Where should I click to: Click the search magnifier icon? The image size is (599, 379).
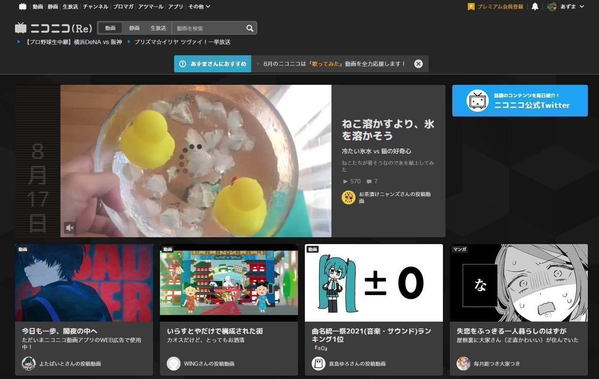click(250, 28)
